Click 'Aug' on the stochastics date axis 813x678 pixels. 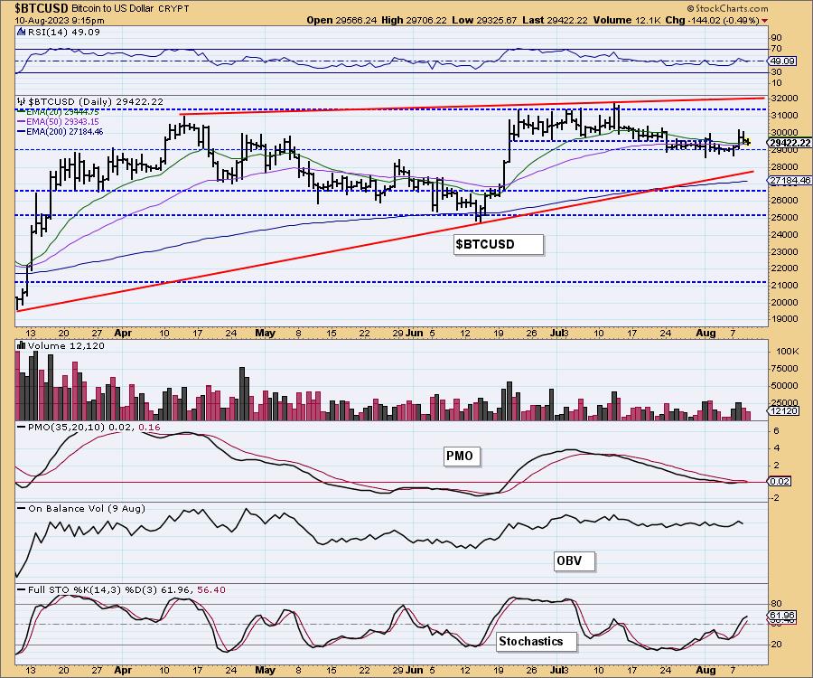(x=706, y=670)
